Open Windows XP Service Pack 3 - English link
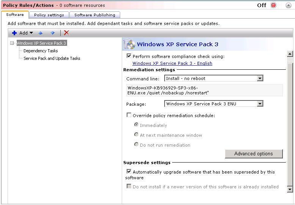 172,63
